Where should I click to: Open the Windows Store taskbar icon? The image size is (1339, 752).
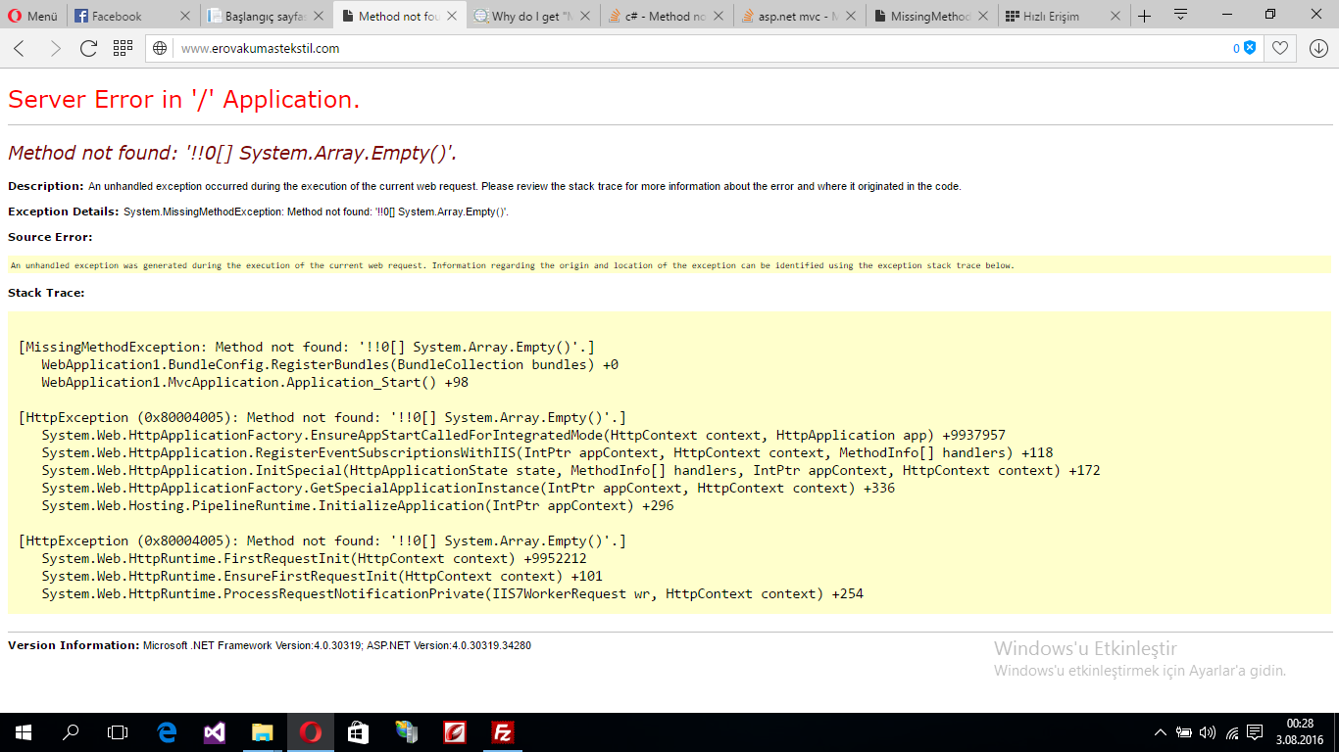pyautogui.click(x=358, y=732)
